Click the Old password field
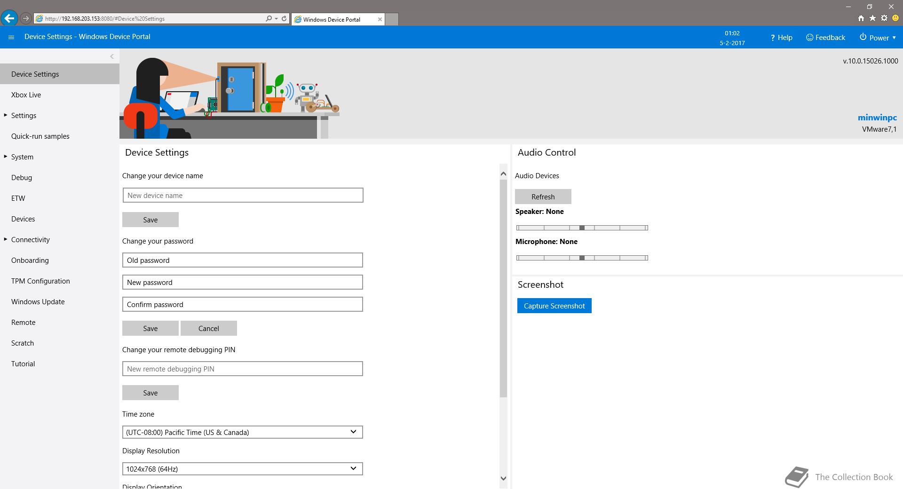The width and height of the screenshot is (903, 489). pyautogui.click(x=243, y=260)
